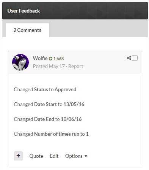Click the green reputation plus icon
Viewport: 149px width, 170px height.
pos(50,59)
